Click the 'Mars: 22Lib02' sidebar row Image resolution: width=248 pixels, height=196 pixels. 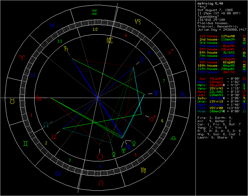pos(222,92)
